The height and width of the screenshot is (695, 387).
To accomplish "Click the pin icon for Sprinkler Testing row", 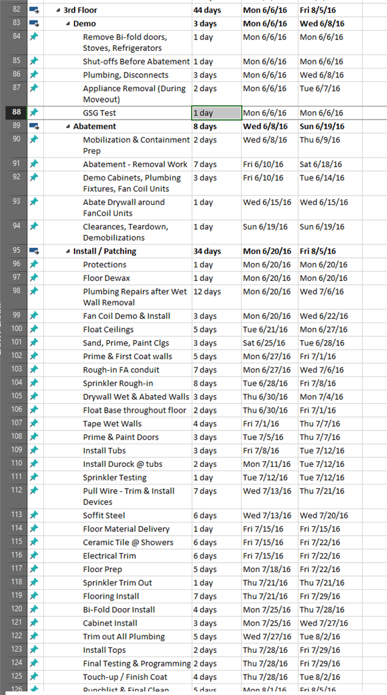I will pyautogui.click(x=34, y=478).
